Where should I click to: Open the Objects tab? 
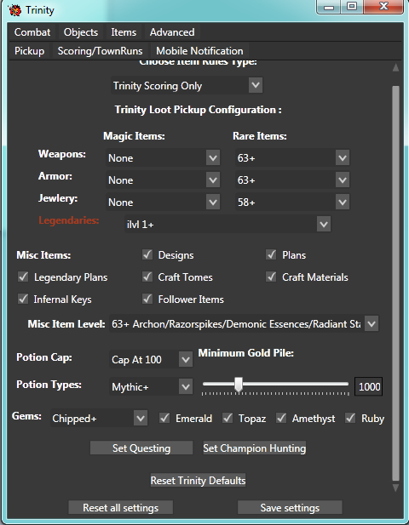[81, 32]
